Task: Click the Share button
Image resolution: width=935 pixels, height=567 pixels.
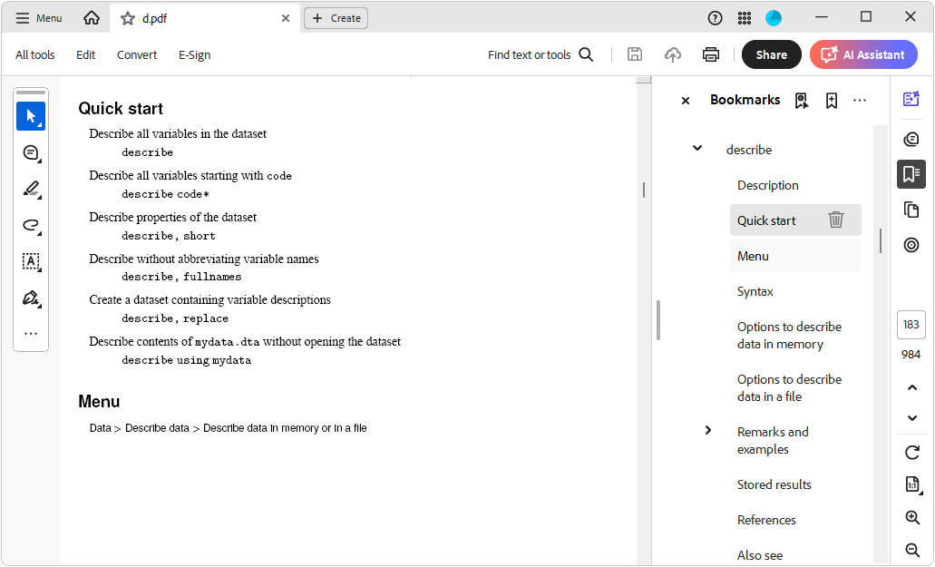Action: (772, 54)
